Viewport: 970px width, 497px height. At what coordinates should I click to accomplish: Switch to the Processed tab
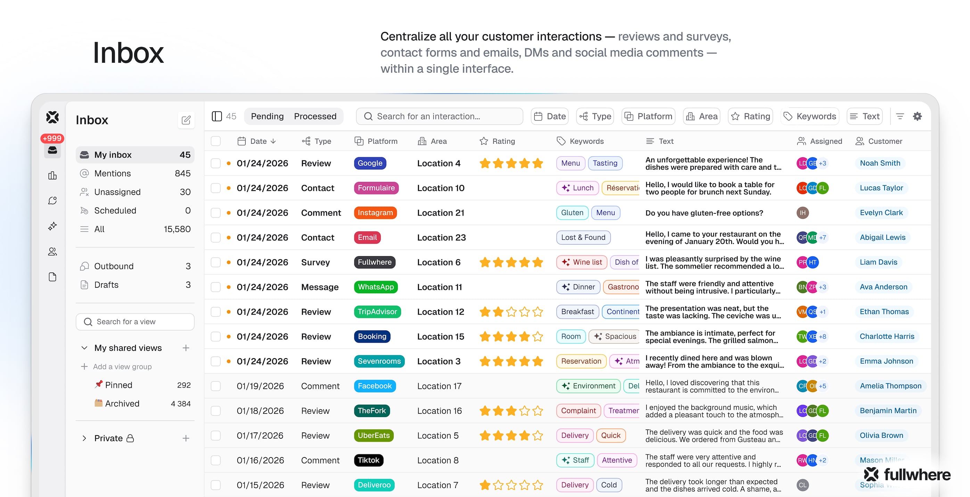point(315,116)
